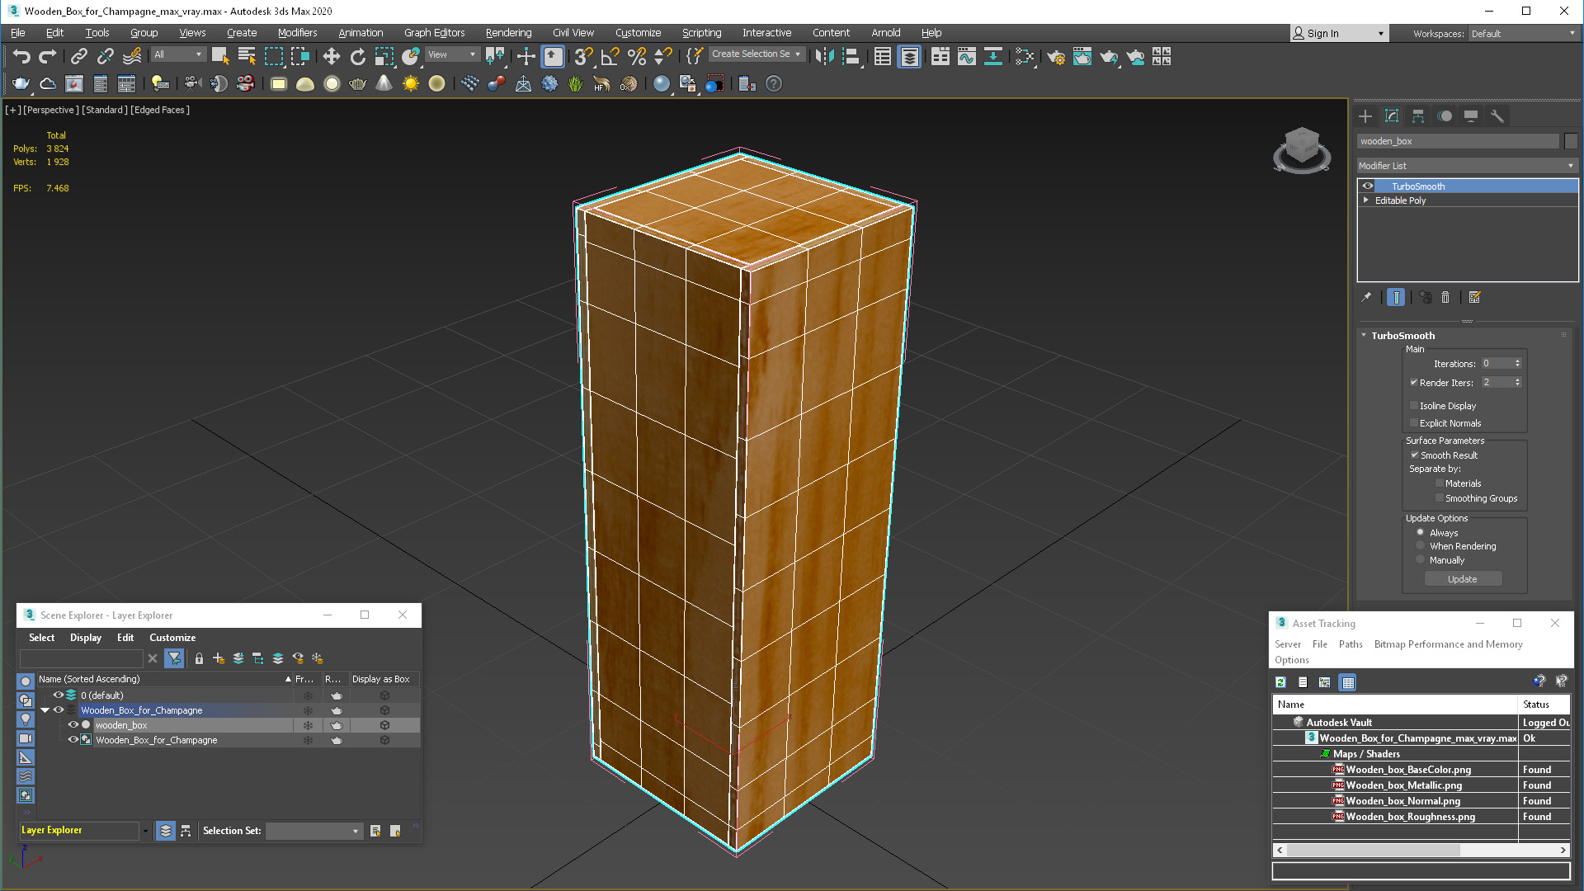Enable Isoline Display checkbox

1414,406
